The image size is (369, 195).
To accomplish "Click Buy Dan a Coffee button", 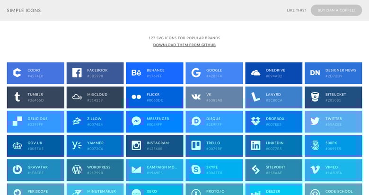I will 336,10.
